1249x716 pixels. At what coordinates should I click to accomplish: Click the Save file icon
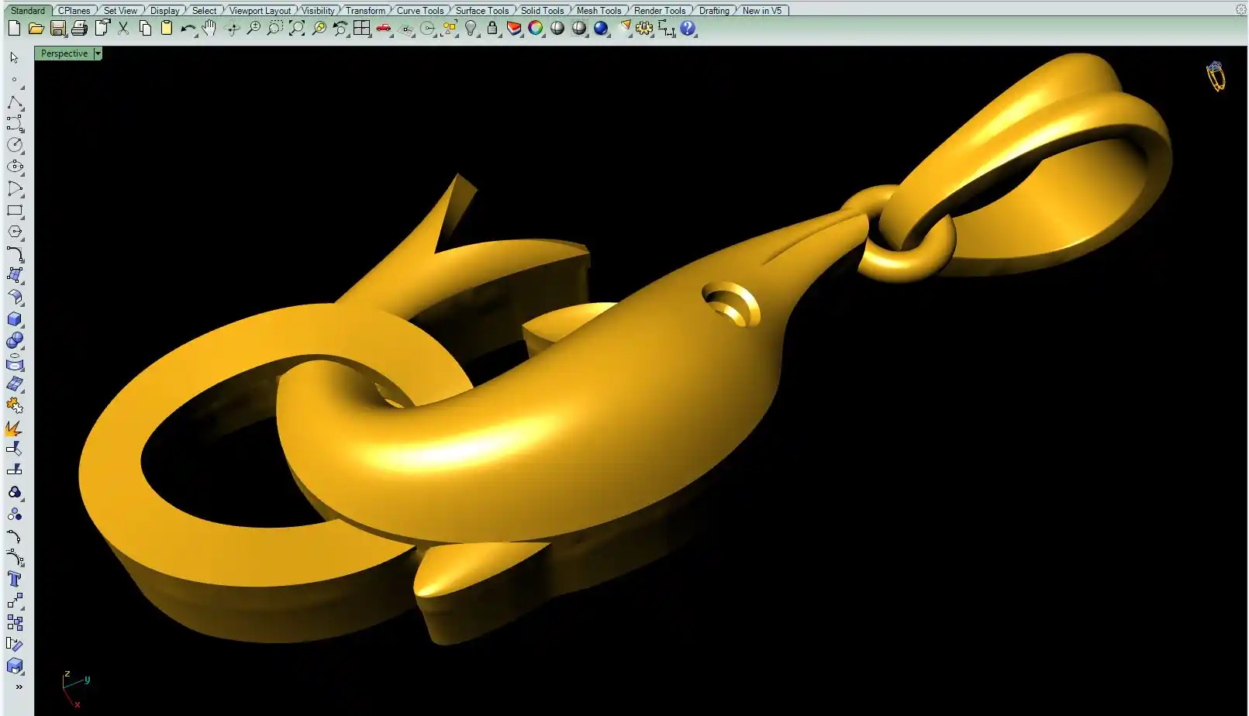[58, 29]
